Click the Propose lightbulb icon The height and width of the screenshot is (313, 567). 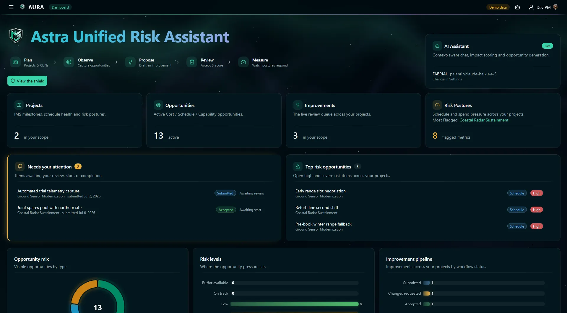pos(130,62)
